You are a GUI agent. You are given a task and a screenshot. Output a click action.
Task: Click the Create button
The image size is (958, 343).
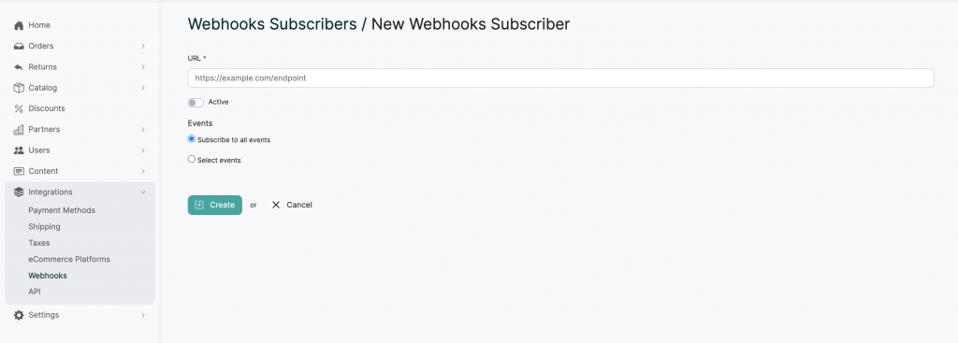click(x=214, y=205)
